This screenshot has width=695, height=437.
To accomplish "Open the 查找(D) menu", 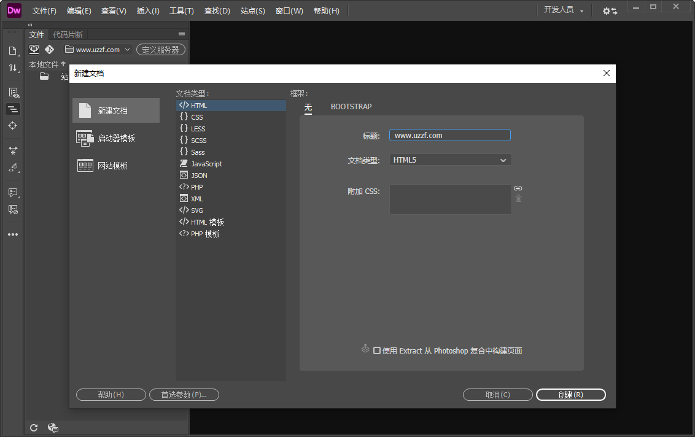I will [217, 10].
